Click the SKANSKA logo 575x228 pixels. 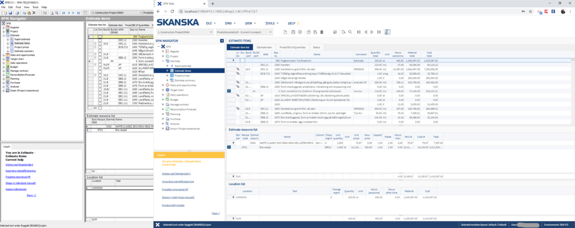(178, 23)
